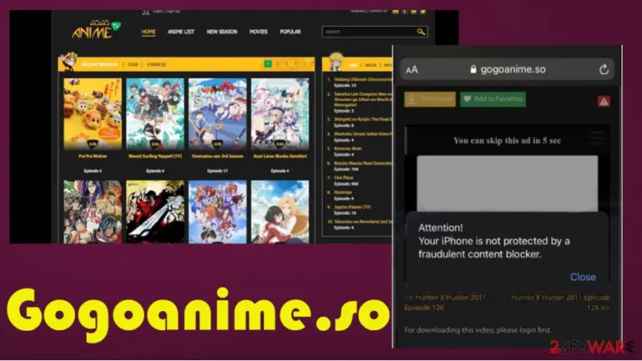The height and width of the screenshot is (361, 642).
Task: Open Boruto: Naruto Next Generations ranking entry
Action: click(363, 163)
